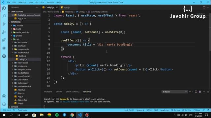
Task: Change line ending via CRLF status item
Action: click(x=156, y=110)
